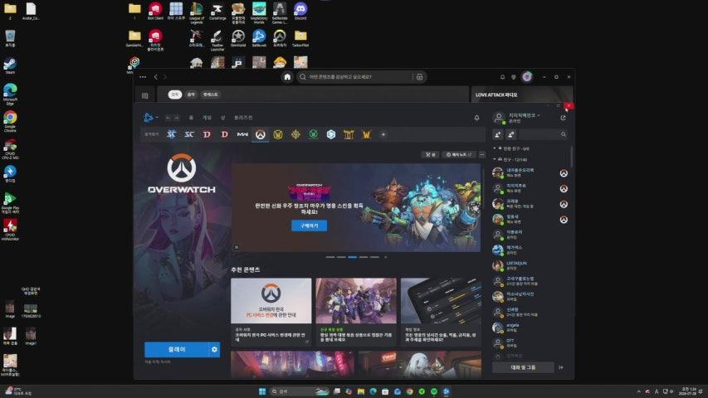708x398 pixels.
Task: Click the add friend icon
Action: pos(498,134)
